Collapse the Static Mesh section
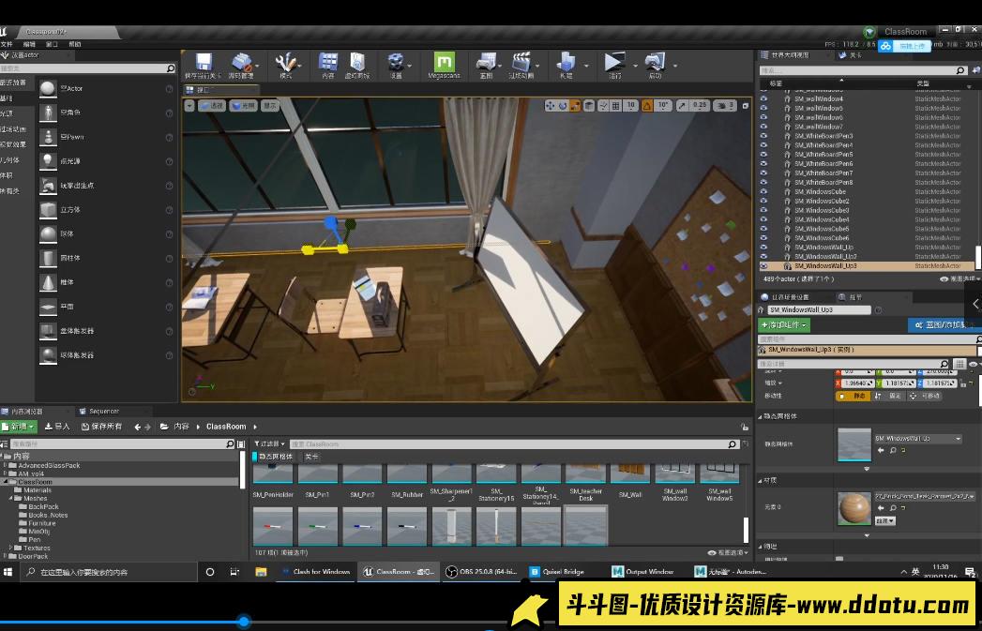This screenshot has width=982, height=631. pos(762,416)
